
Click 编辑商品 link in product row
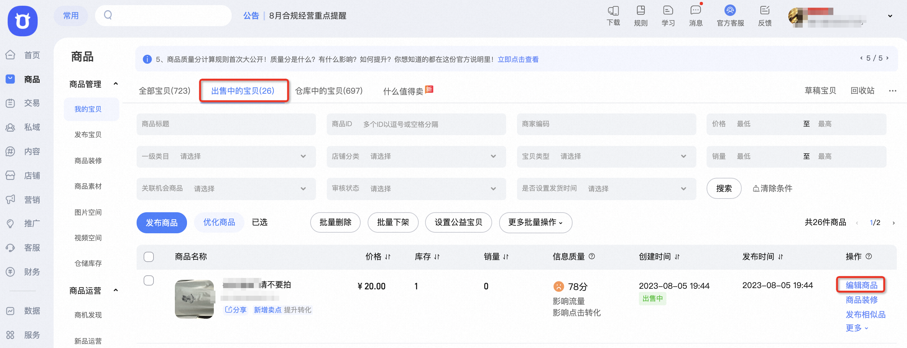pos(862,286)
